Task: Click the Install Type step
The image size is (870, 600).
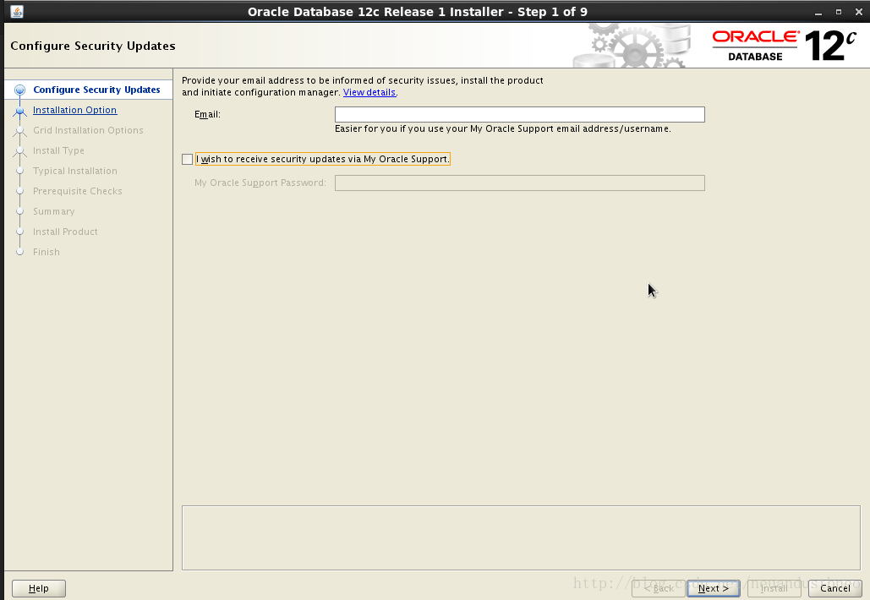Action: point(59,150)
